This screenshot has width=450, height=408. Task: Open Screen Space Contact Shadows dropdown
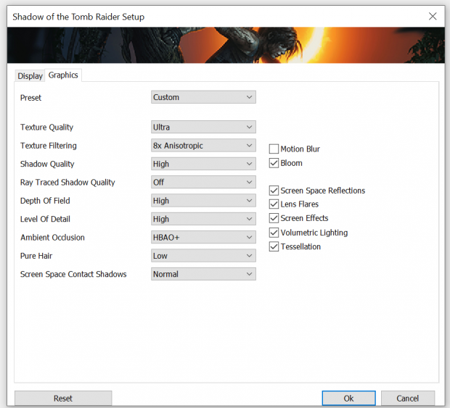tap(203, 274)
